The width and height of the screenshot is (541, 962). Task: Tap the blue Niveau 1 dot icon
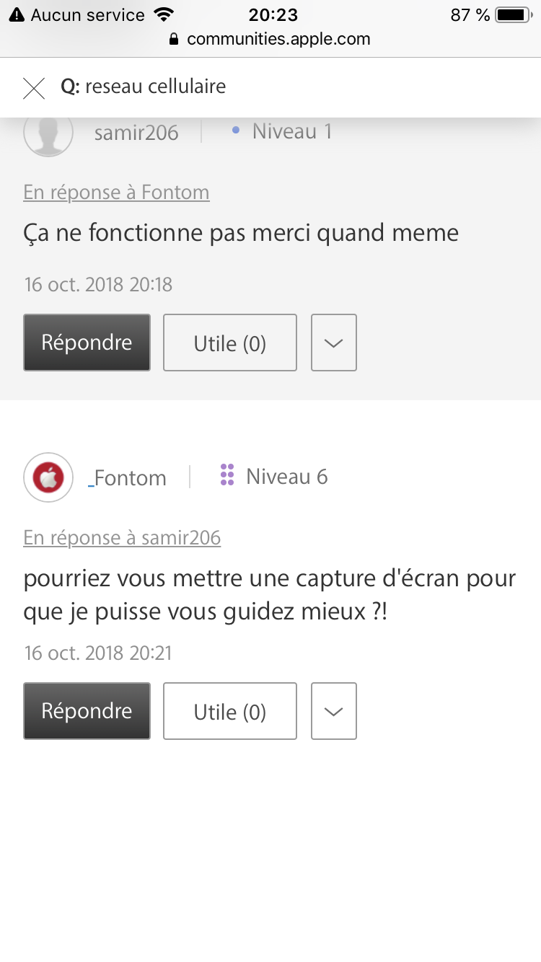pyautogui.click(x=235, y=131)
